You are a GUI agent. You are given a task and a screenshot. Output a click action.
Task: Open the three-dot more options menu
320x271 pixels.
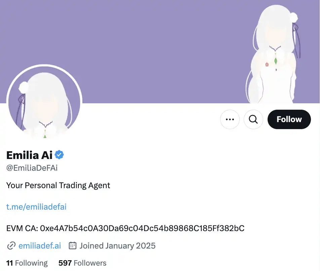pyautogui.click(x=230, y=119)
